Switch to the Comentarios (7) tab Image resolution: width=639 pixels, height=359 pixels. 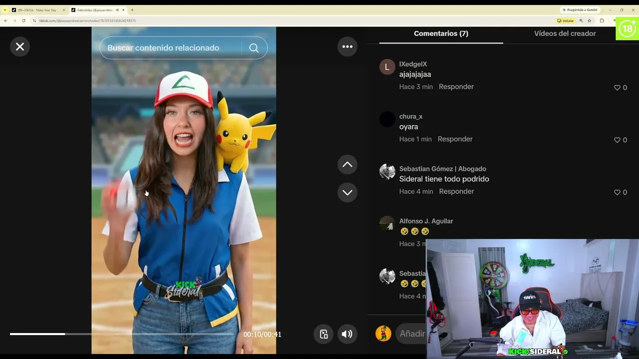[441, 33]
